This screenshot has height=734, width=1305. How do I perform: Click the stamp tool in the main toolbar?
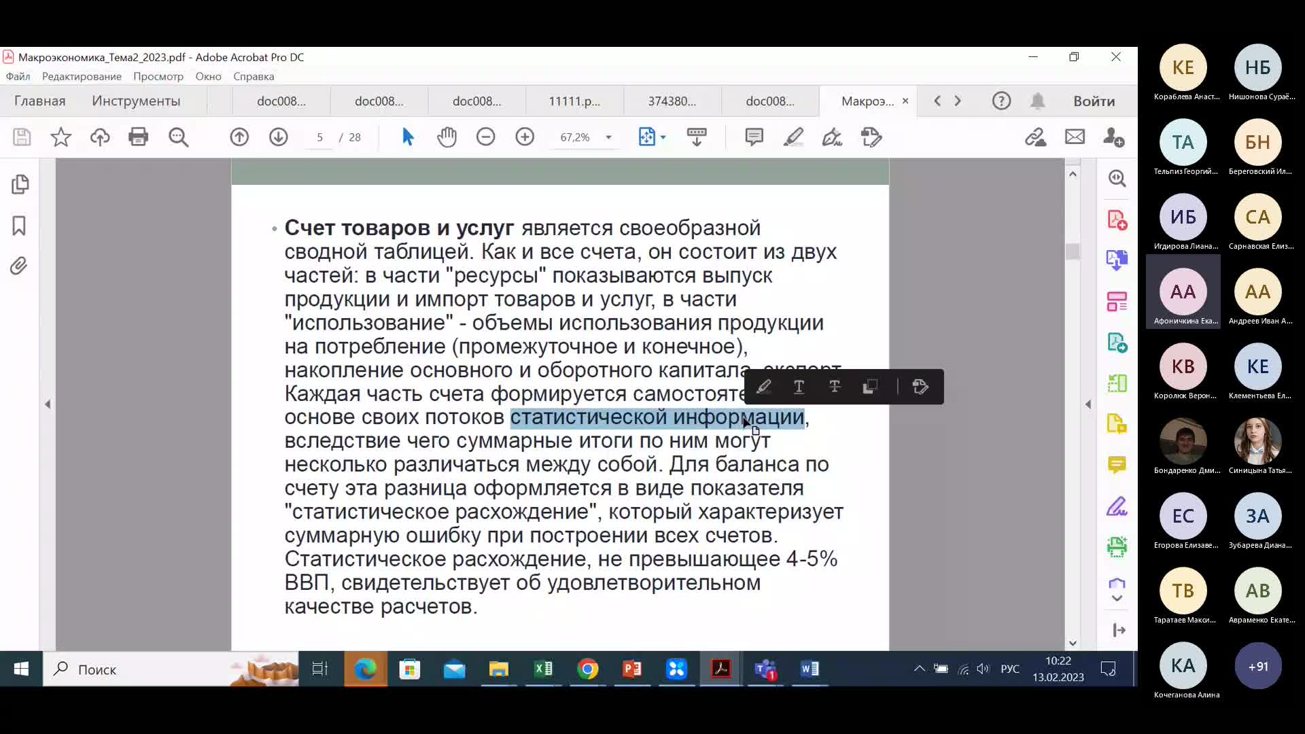coord(871,137)
